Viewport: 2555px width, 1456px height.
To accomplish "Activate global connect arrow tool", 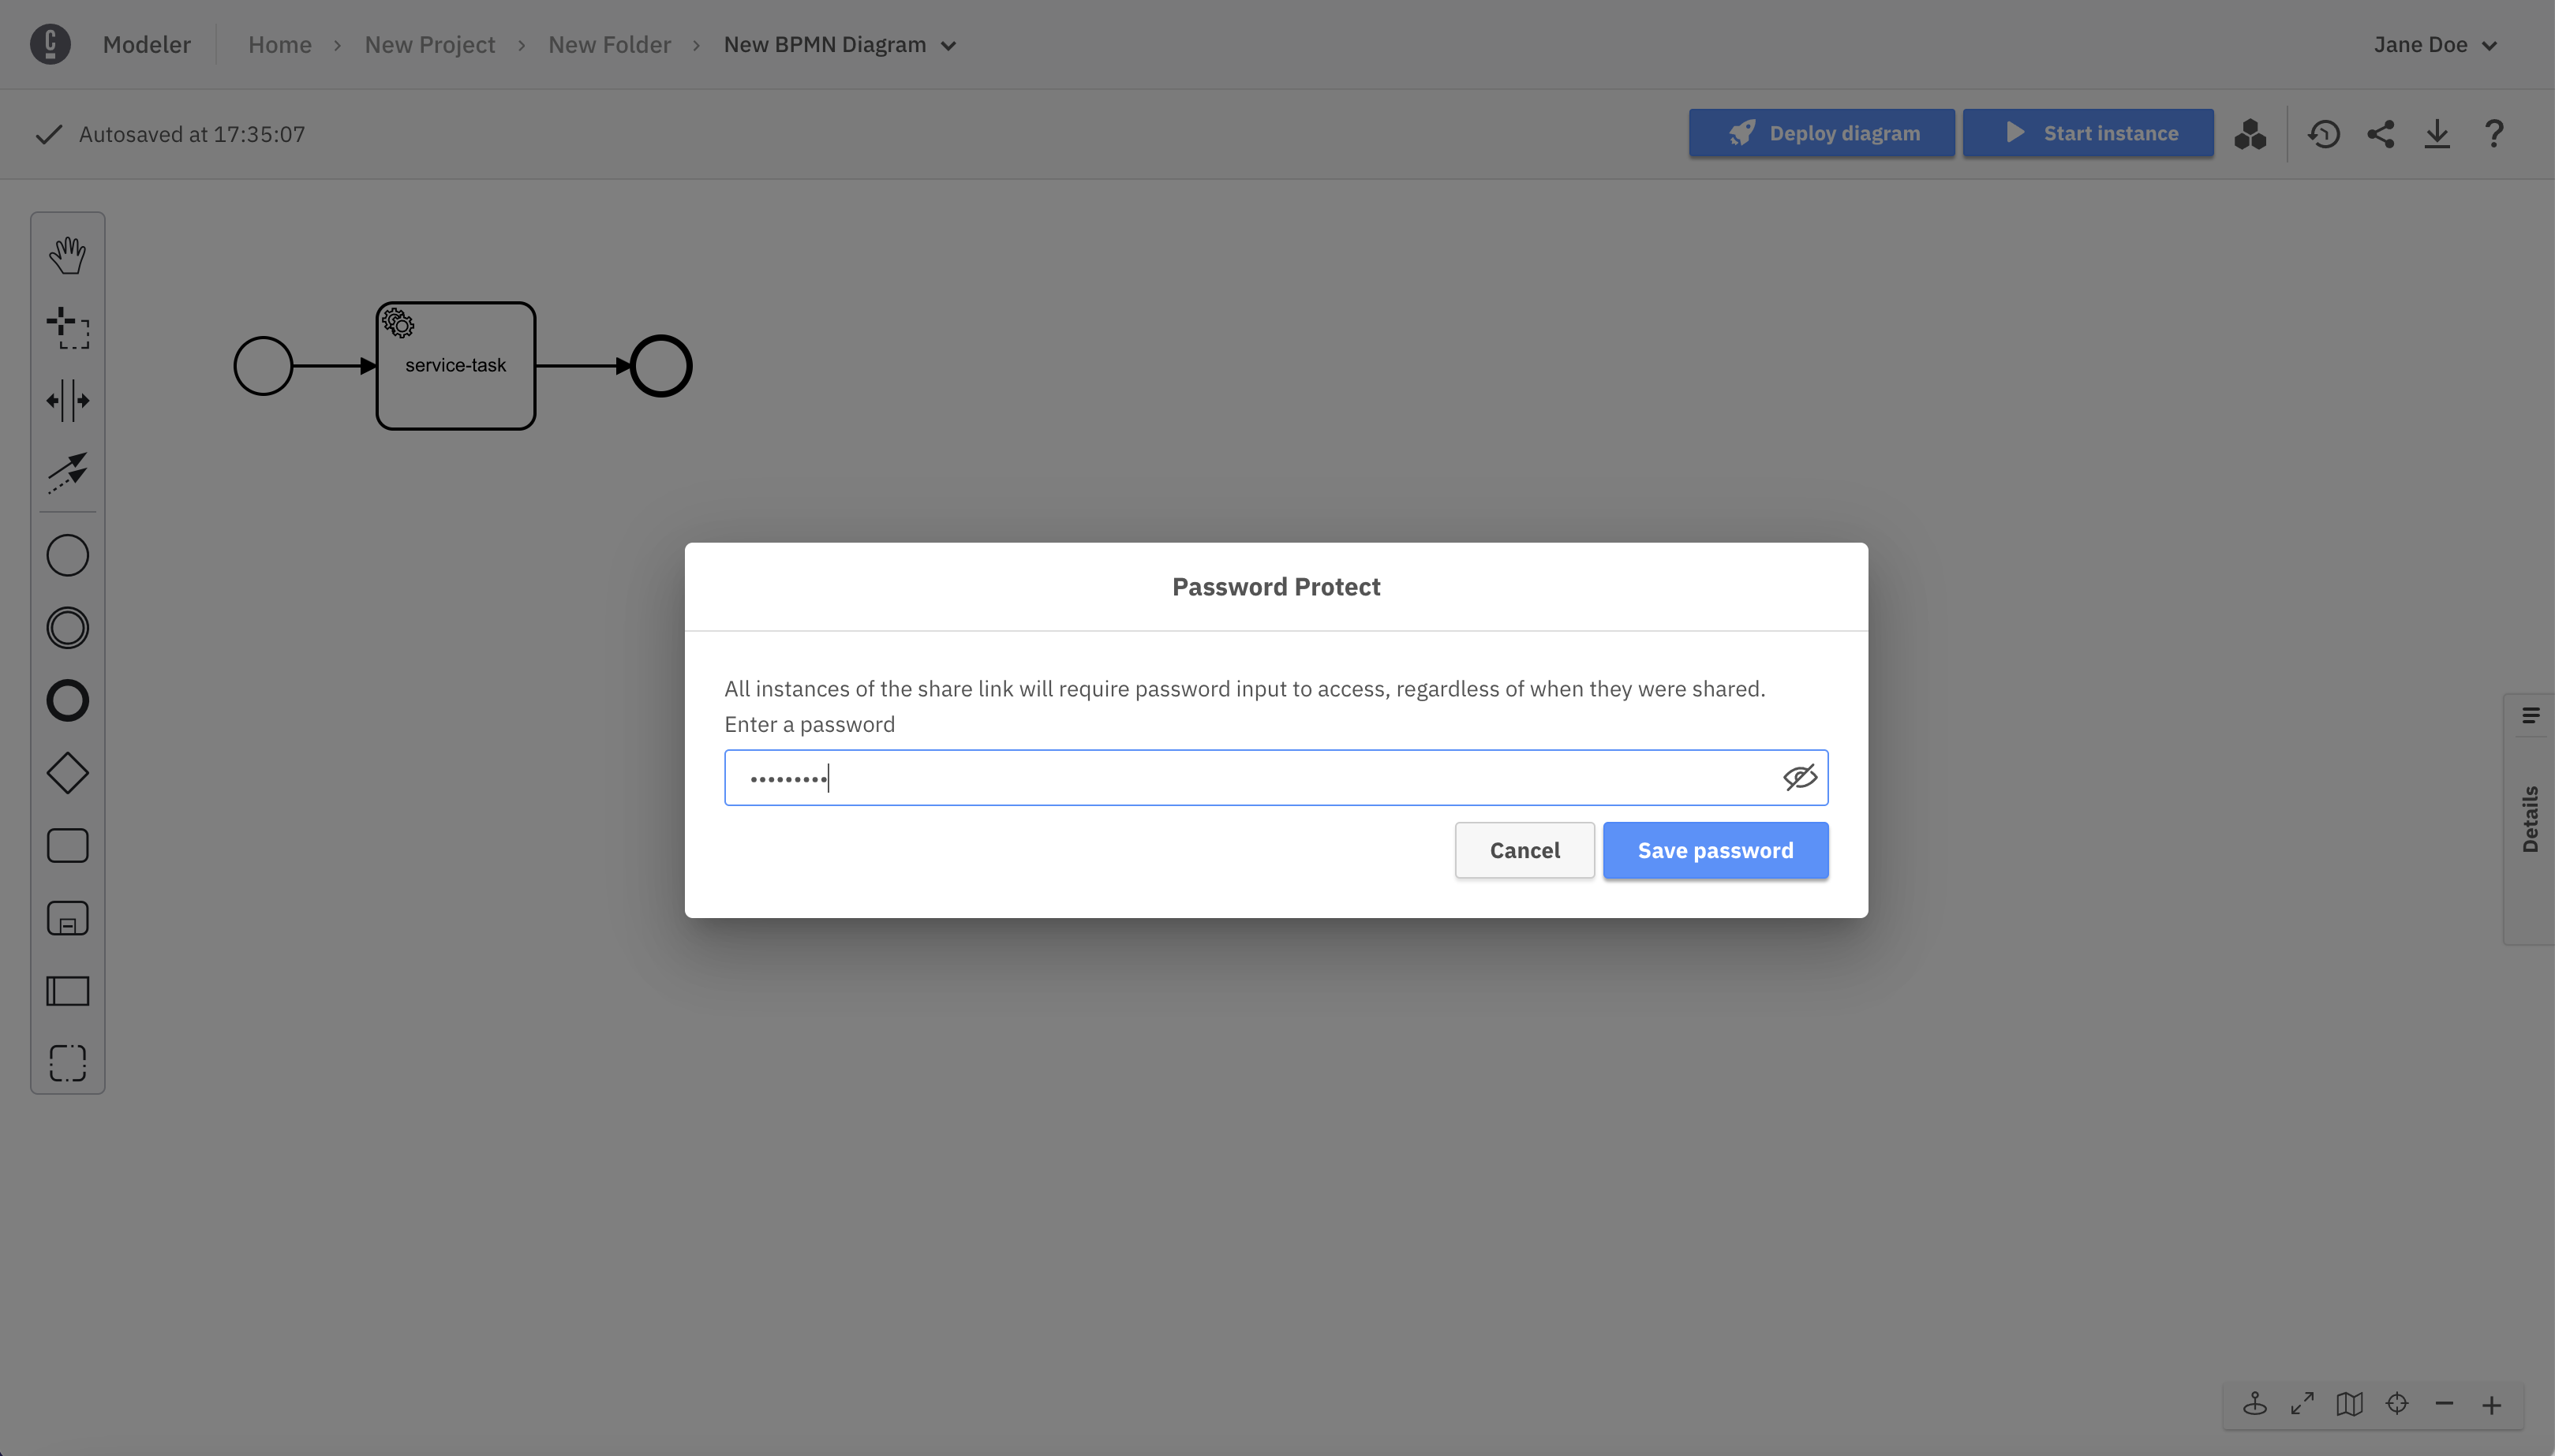I will tap(67, 473).
